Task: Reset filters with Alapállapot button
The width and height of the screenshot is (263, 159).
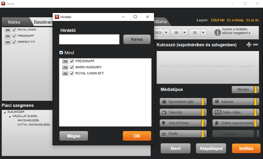Action: (x=211, y=148)
